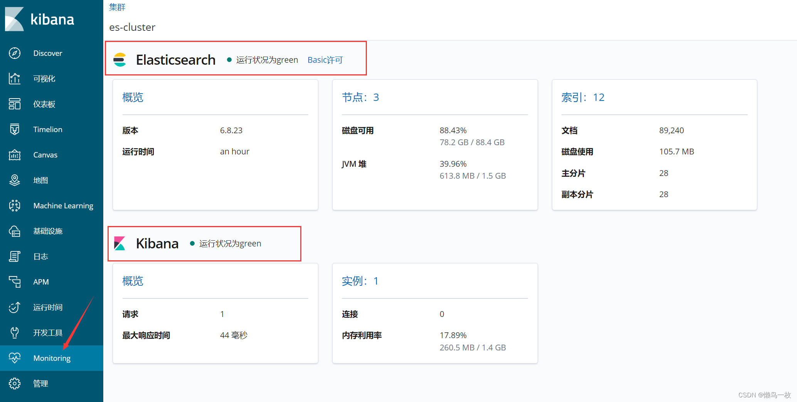This screenshot has width=797, height=402.
Task: Select 地图 in the sidebar
Action: [x=52, y=180]
